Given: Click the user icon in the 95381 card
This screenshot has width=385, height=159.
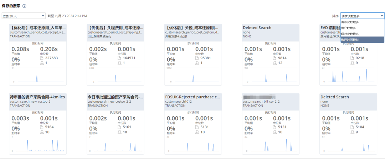Looking at the screenshot, I should tap(197, 63).
